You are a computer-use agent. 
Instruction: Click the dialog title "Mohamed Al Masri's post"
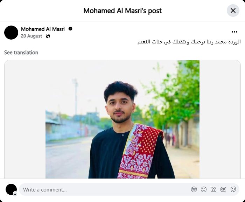[x=122, y=11]
